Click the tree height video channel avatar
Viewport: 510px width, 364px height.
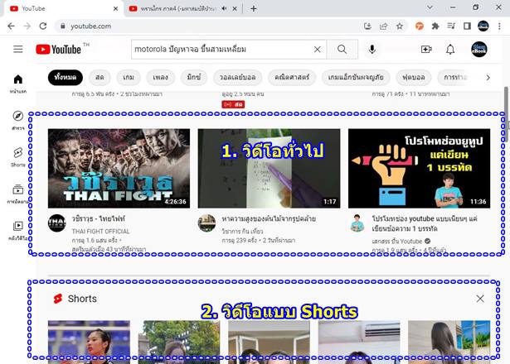pos(206,223)
